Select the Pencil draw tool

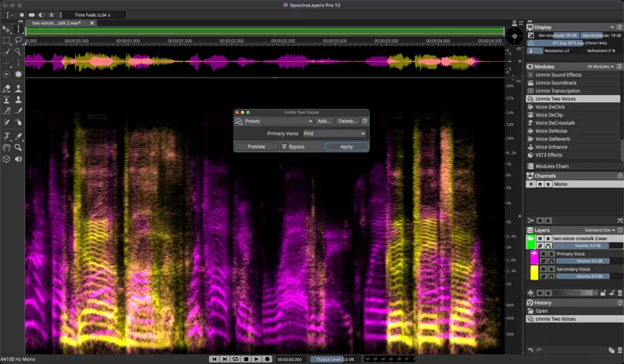click(6, 122)
